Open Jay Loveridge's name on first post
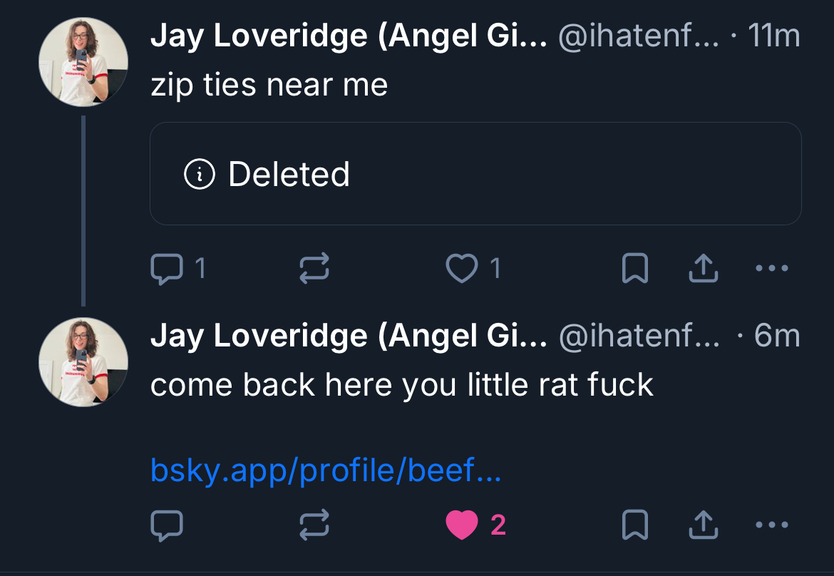 click(x=348, y=37)
